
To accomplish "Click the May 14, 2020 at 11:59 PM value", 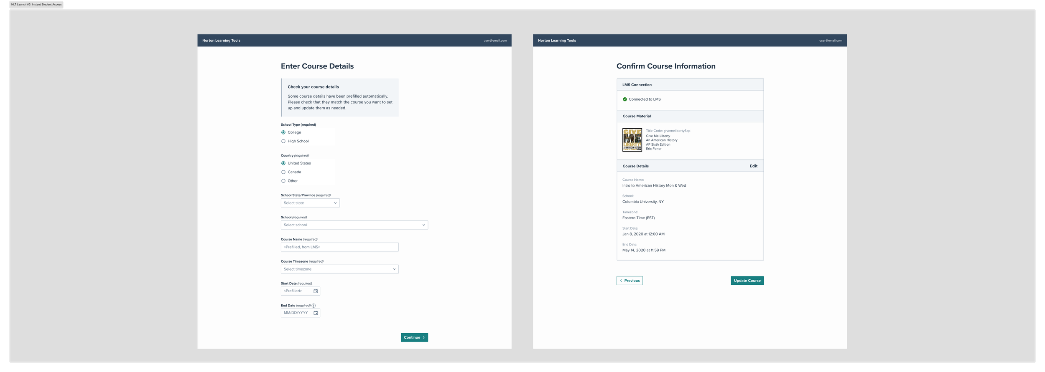I will pos(644,251).
